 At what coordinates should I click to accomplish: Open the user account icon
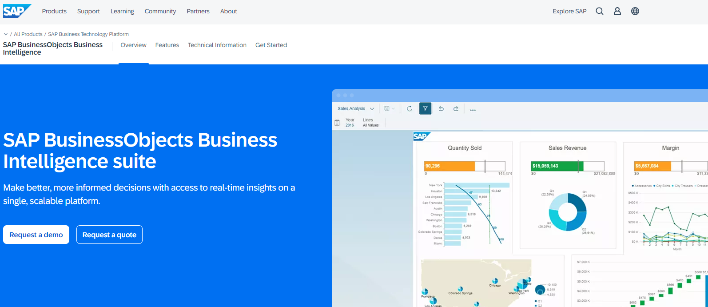coord(617,11)
